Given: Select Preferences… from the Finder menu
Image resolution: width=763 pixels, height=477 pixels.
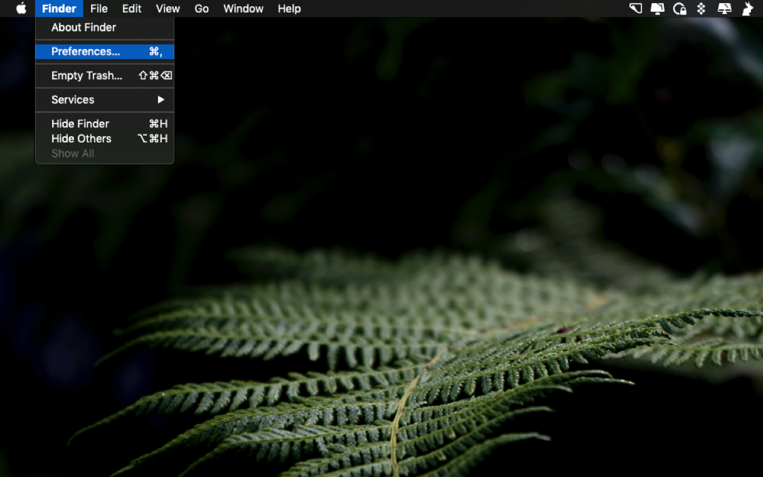Looking at the screenshot, I should [x=105, y=51].
